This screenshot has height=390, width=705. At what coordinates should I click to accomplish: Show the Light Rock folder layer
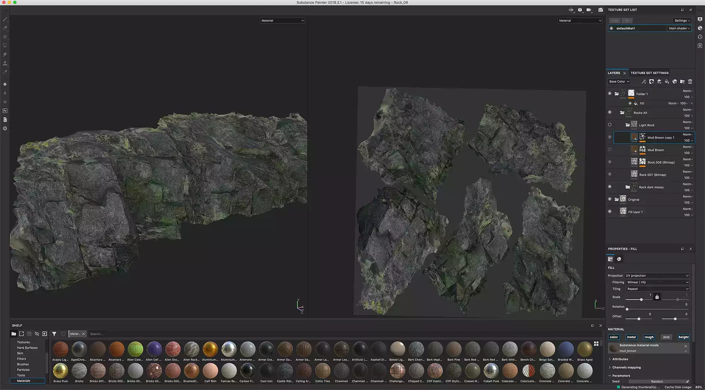[x=610, y=125]
